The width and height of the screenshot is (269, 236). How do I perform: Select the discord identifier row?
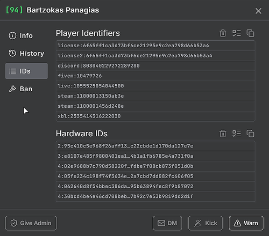pos(155,66)
